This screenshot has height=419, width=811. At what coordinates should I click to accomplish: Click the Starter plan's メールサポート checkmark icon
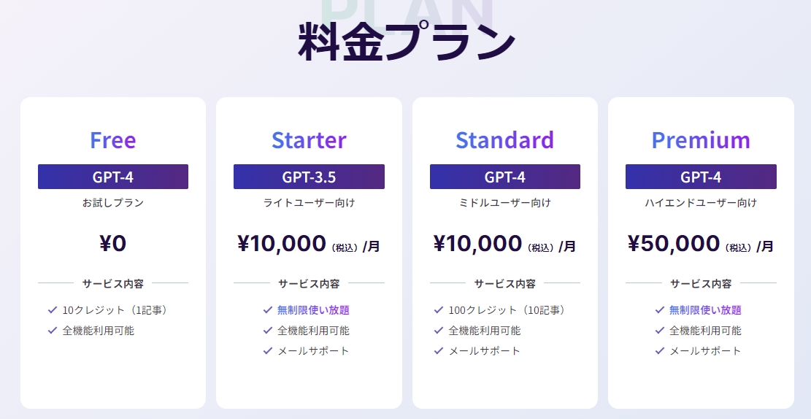[x=268, y=351]
